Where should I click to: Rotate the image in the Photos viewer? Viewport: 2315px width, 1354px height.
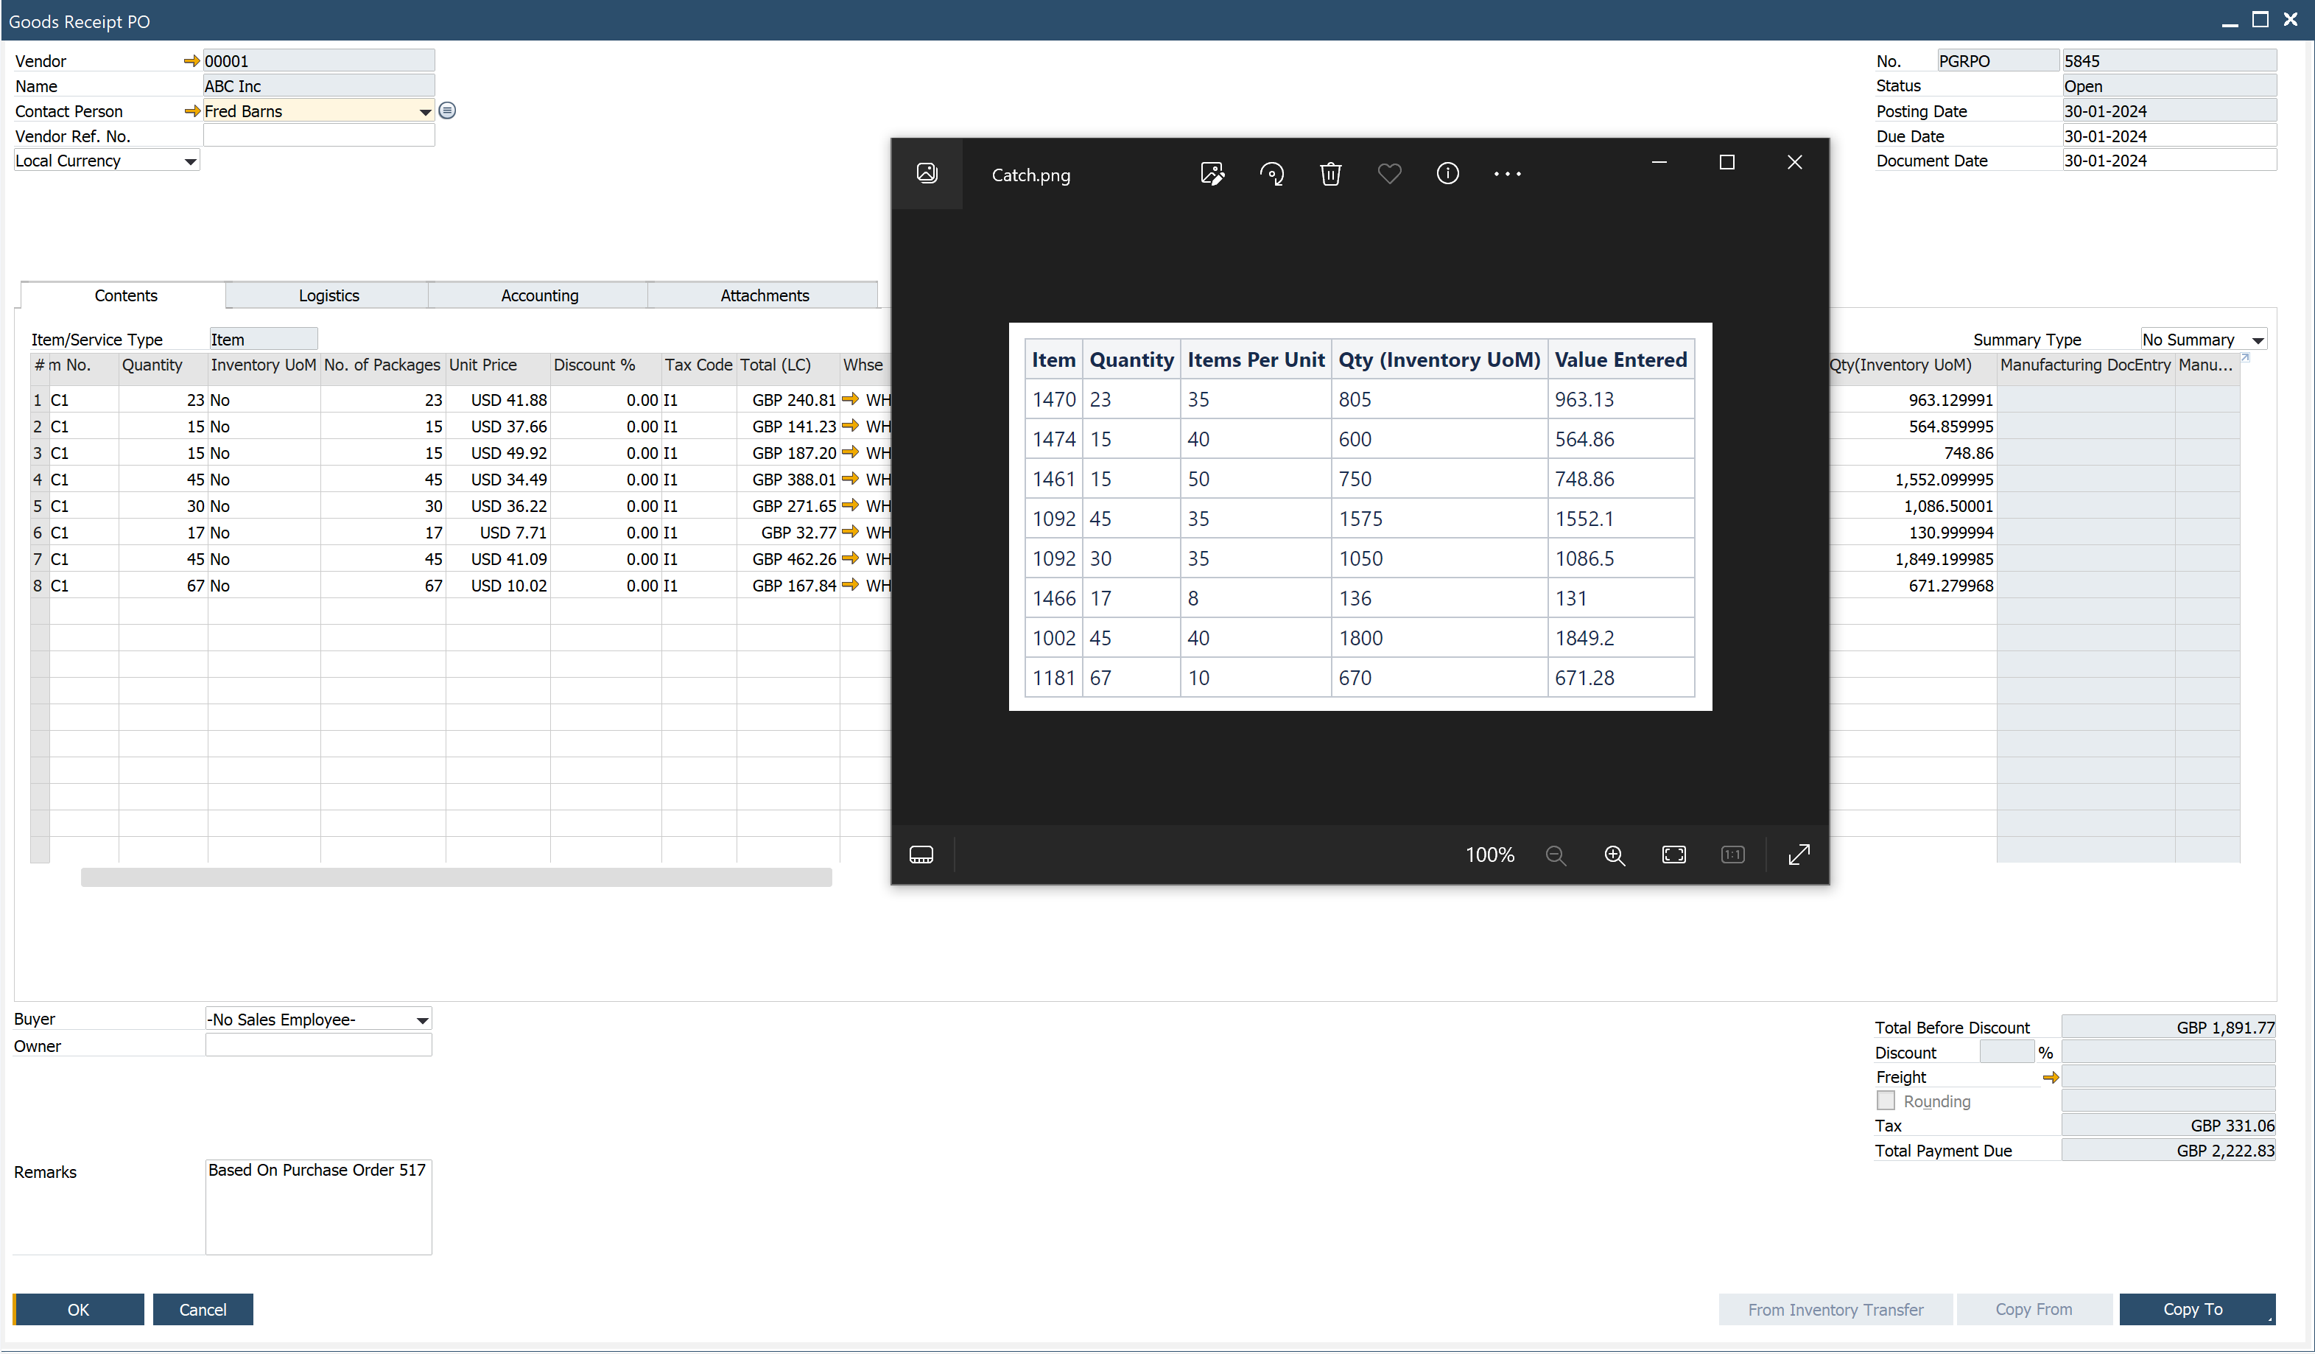click(x=1271, y=174)
